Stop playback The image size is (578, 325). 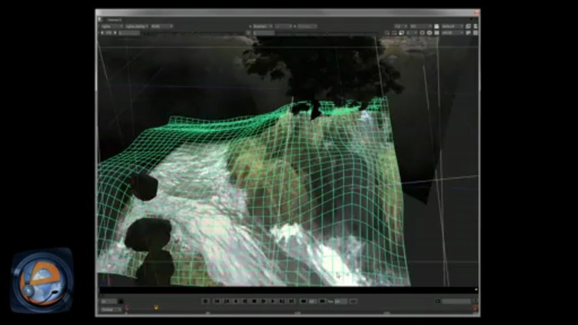[254, 301]
